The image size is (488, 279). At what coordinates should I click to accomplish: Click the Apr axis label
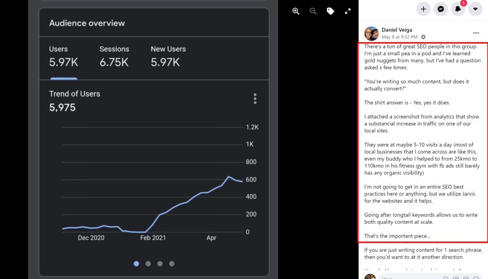point(211,238)
